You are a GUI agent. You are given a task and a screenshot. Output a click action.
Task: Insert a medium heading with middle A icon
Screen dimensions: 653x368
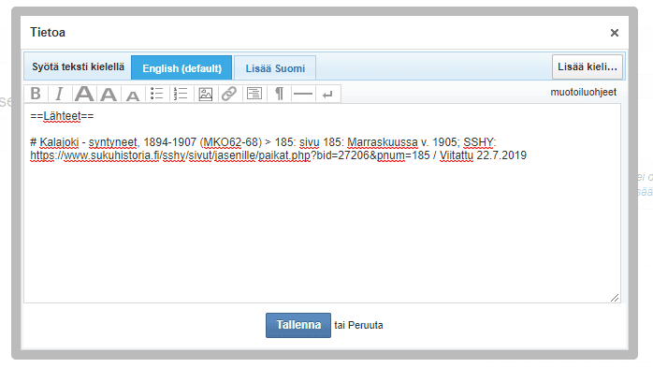point(109,94)
